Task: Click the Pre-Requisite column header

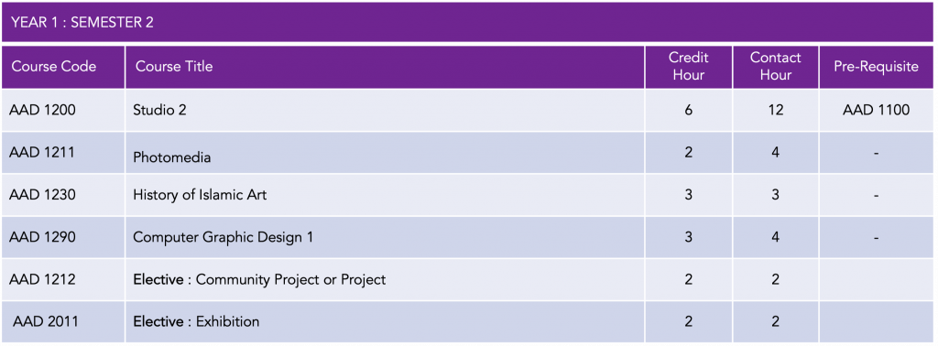Action: [x=877, y=66]
